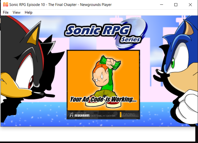
Task: Click the Sonic RPG Series logo
Action: coord(106,33)
